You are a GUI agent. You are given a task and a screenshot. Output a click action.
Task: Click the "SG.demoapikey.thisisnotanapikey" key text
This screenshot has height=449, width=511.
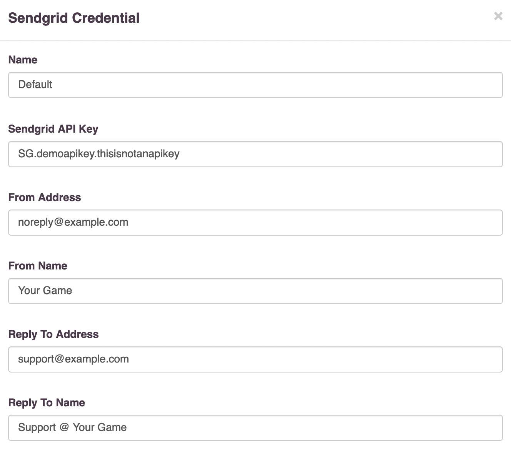99,154
